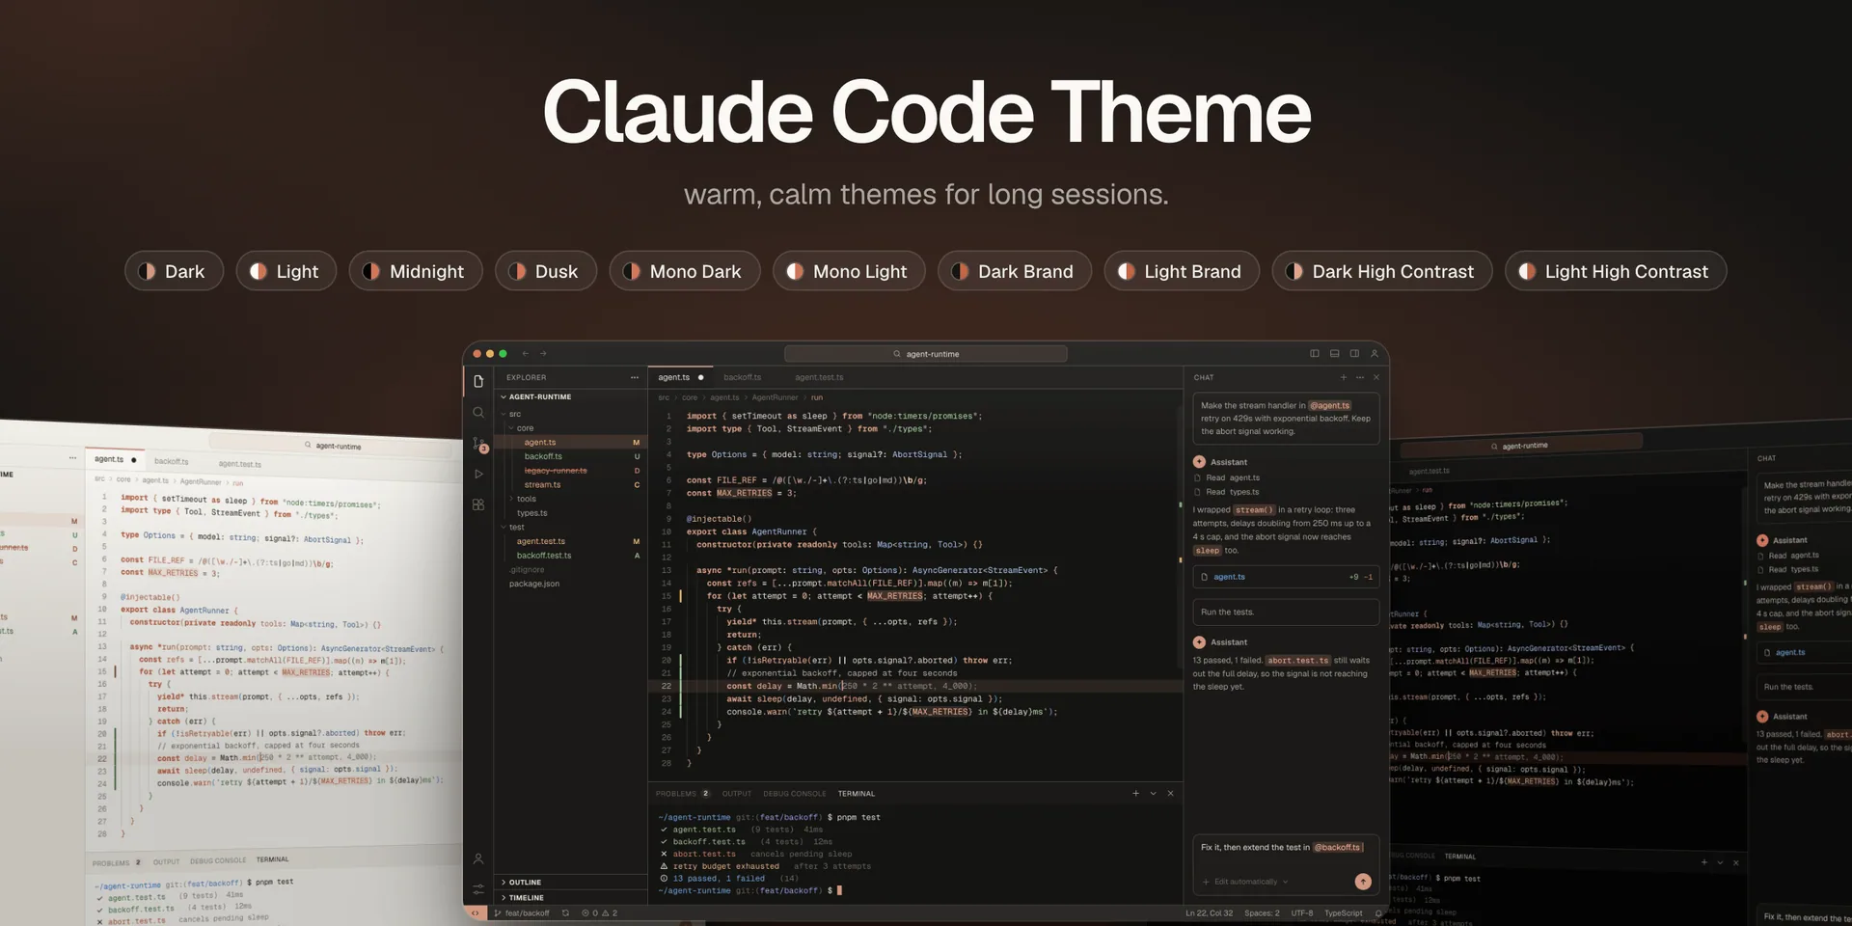
Task: Open the Explorer icon in the activity bar
Action: pyautogui.click(x=478, y=382)
